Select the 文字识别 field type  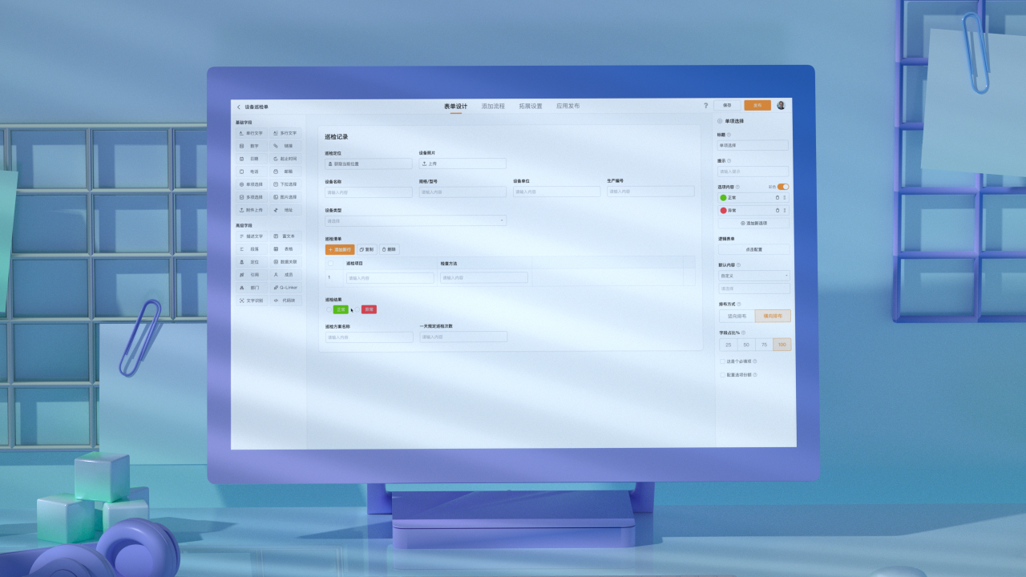251,301
